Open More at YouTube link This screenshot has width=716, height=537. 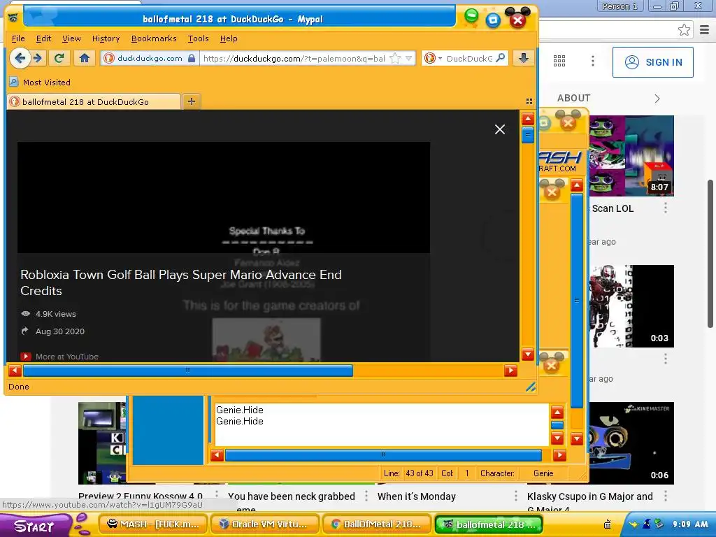(x=59, y=357)
